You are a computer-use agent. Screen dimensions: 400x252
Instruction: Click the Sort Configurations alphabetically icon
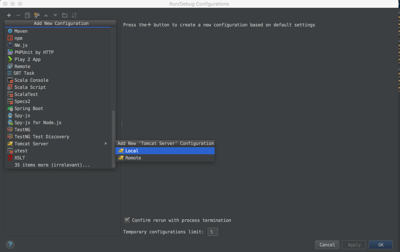click(x=74, y=15)
